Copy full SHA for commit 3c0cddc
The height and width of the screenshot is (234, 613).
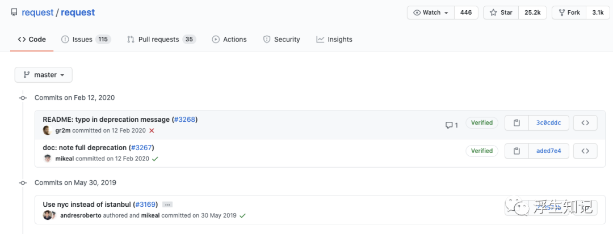pyautogui.click(x=517, y=123)
